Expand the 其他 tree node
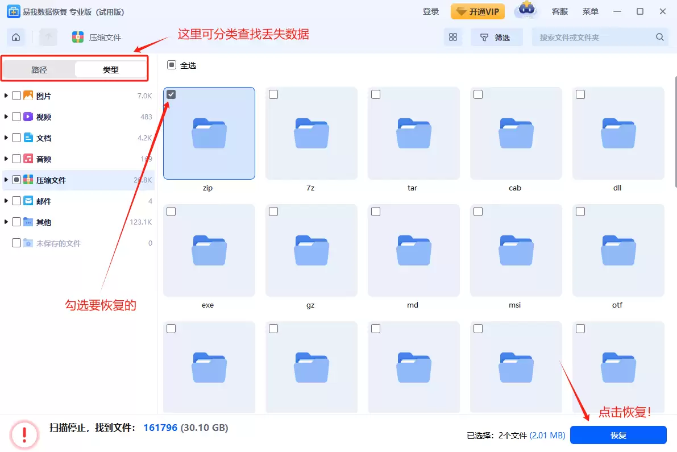677x452 pixels. coord(6,222)
